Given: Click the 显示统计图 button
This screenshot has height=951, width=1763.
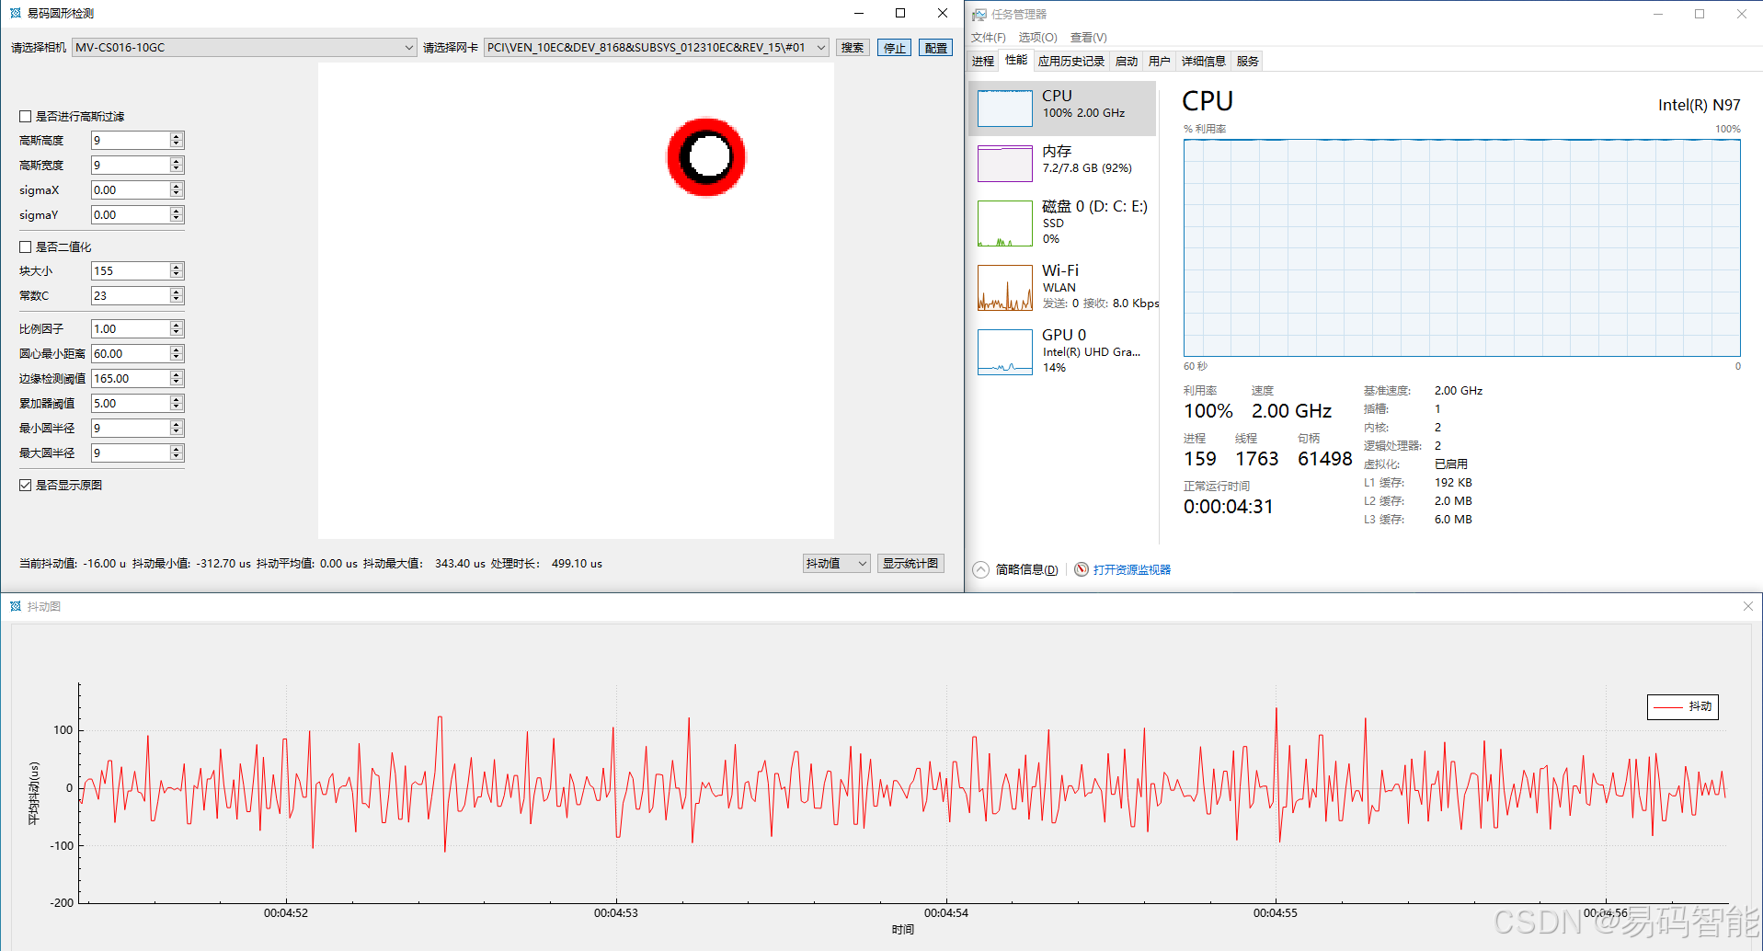Looking at the screenshot, I should point(910,563).
